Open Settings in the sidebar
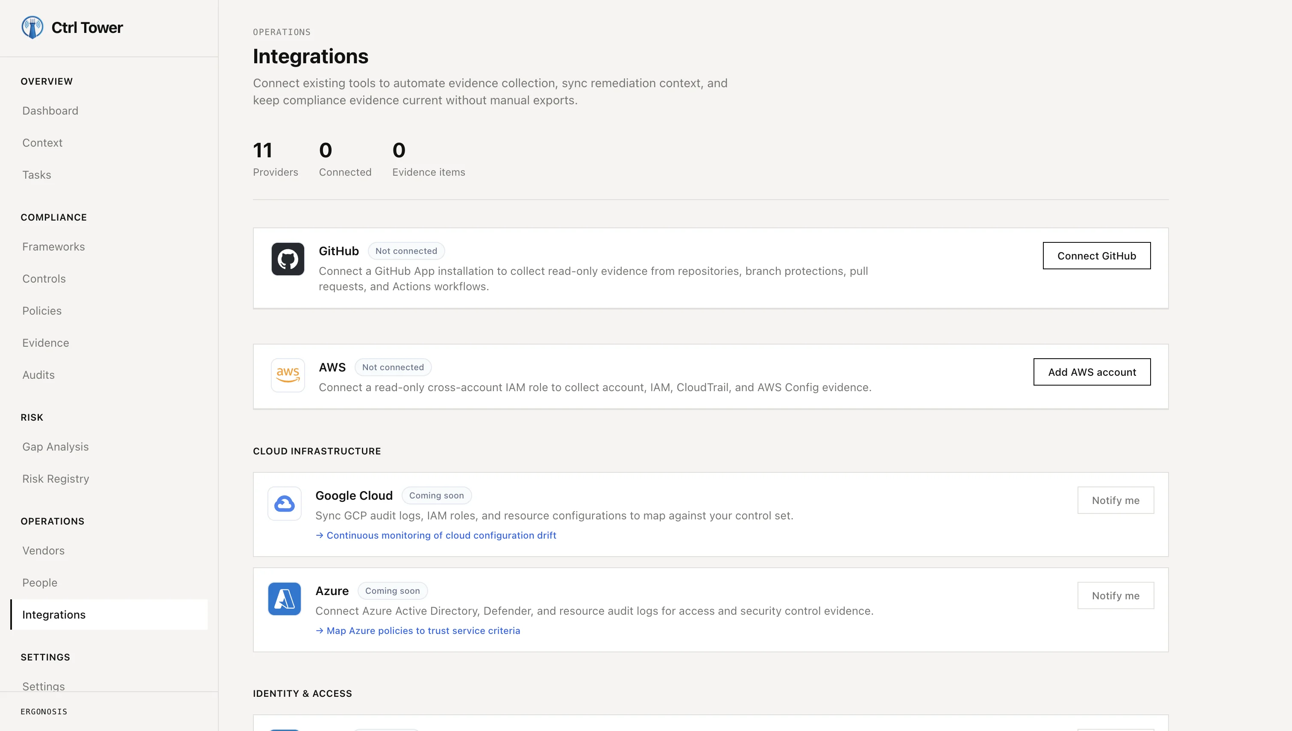Screen dimensions: 1292x731 point(43,686)
